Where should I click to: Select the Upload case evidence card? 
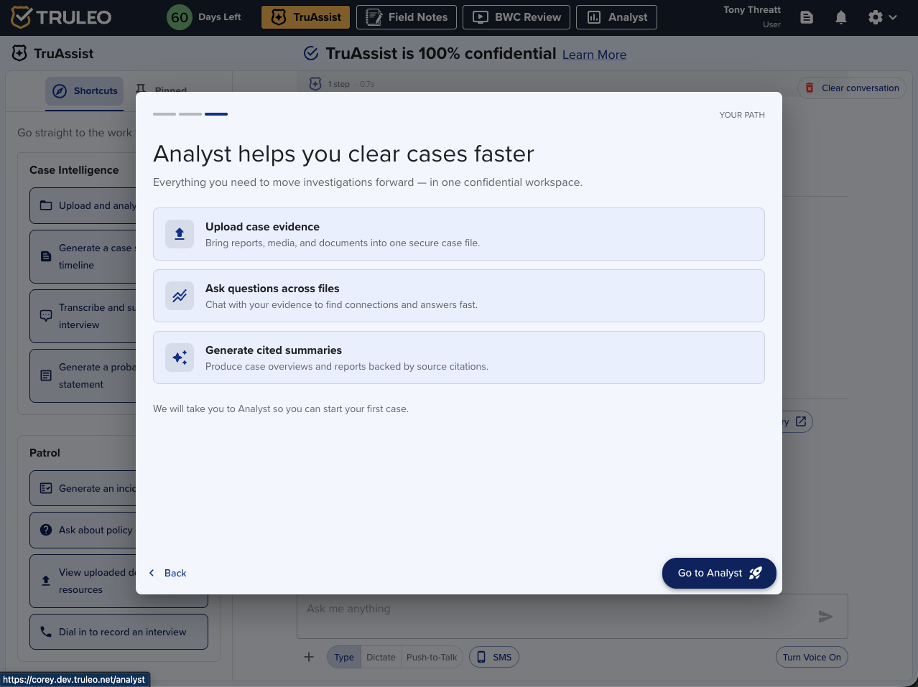(458, 234)
